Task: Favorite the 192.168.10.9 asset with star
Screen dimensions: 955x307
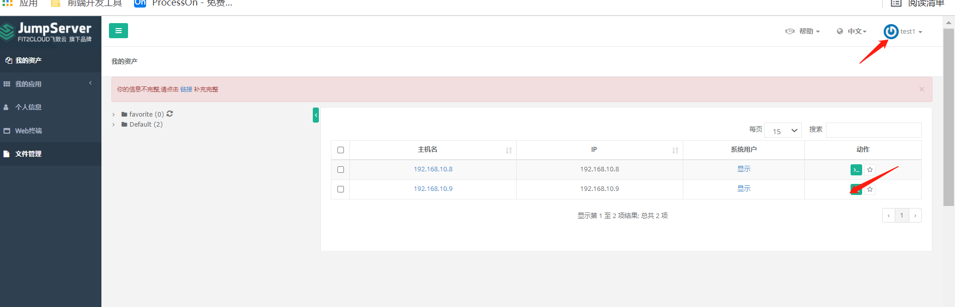Action: point(870,189)
